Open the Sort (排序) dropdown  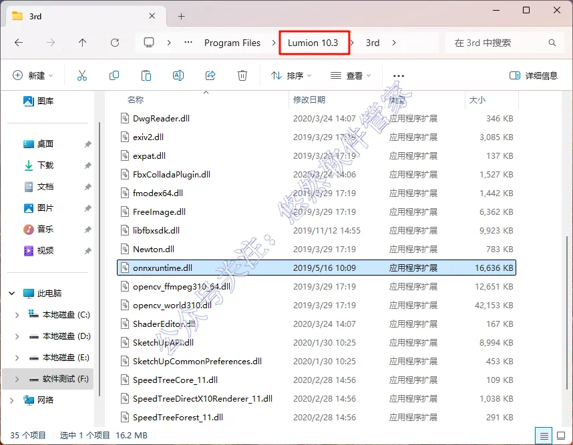291,75
